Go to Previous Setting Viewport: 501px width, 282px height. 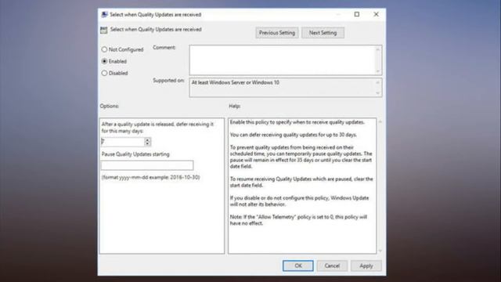point(276,33)
